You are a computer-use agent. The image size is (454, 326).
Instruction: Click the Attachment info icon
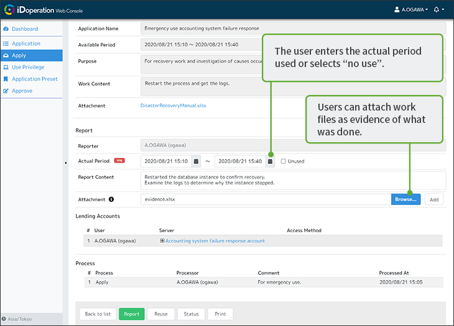[x=111, y=199]
